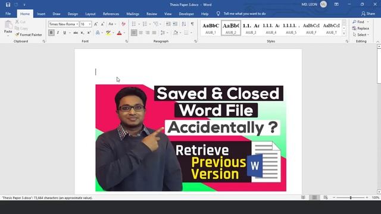
Task: Click the Replace button
Action: 361,29
